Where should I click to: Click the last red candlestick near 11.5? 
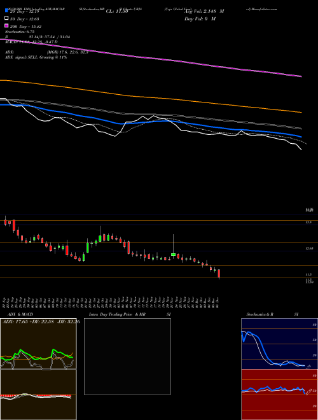(x=219, y=274)
